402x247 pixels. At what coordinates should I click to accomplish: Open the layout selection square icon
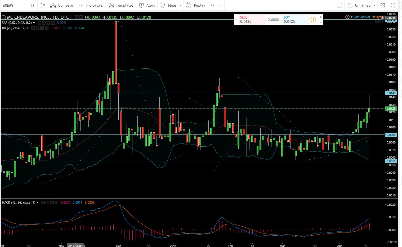(x=339, y=5)
